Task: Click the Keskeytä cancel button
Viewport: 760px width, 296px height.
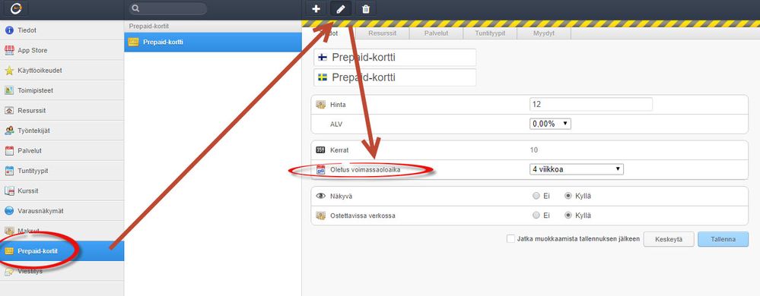Action: click(669, 239)
